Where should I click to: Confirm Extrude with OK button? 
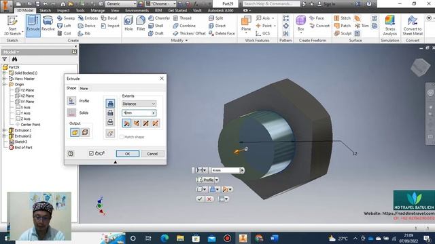pyautogui.click(x=127, y=154)
